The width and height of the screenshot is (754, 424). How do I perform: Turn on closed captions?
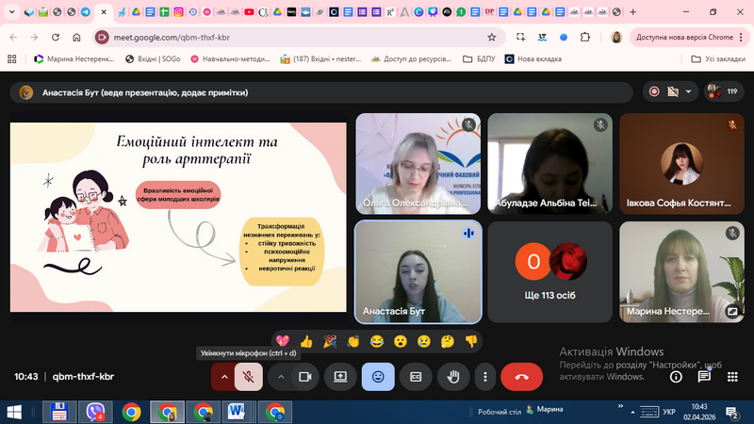[x=416, y=376]
